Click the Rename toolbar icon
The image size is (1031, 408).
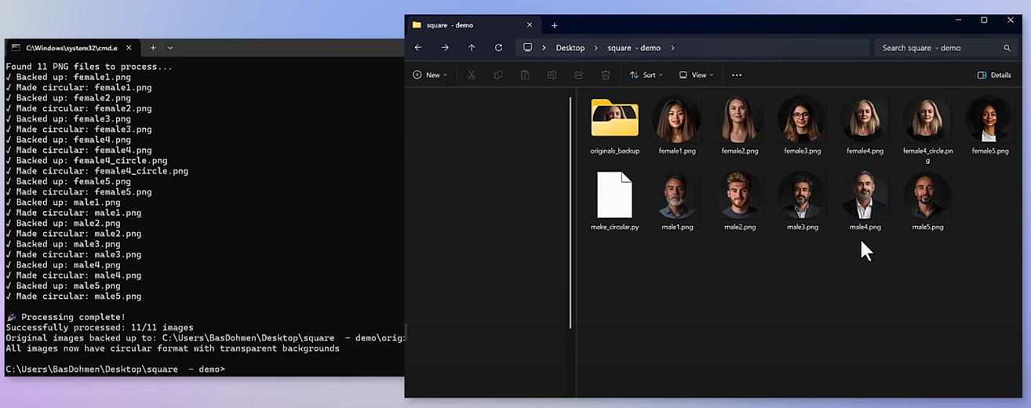click(x=552, y=75)
